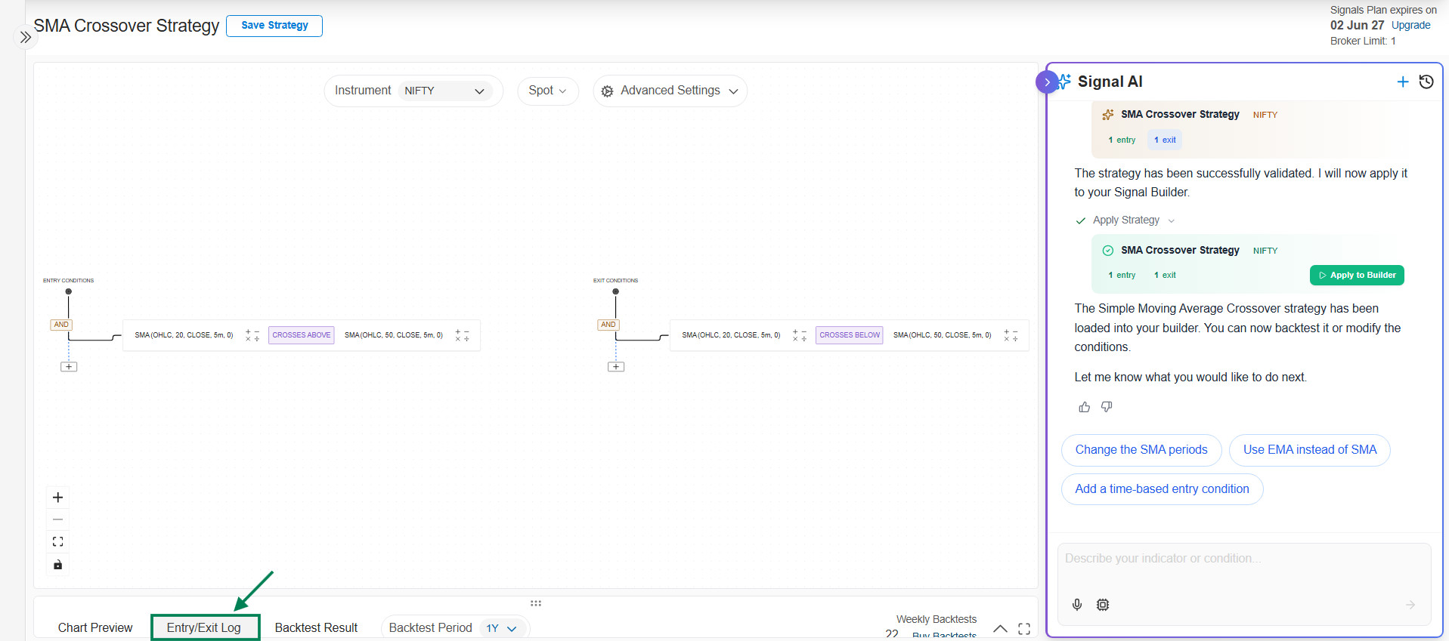The height and width of the screenshot is (641, 1449).
Task: Fit the canvas view to screen
Action: click(58, 541)
